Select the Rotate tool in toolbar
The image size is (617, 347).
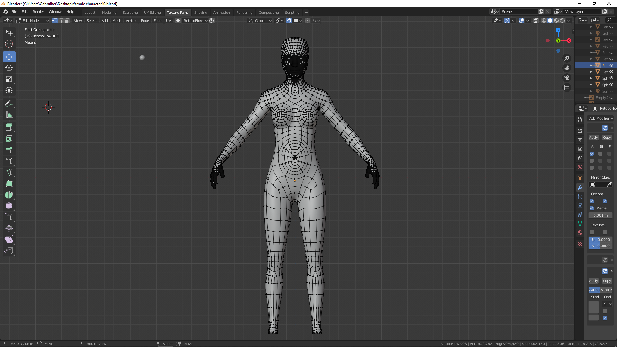[9, 68]
